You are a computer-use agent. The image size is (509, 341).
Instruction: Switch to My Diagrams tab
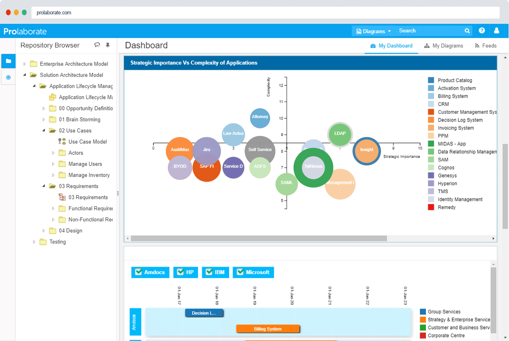444,46
